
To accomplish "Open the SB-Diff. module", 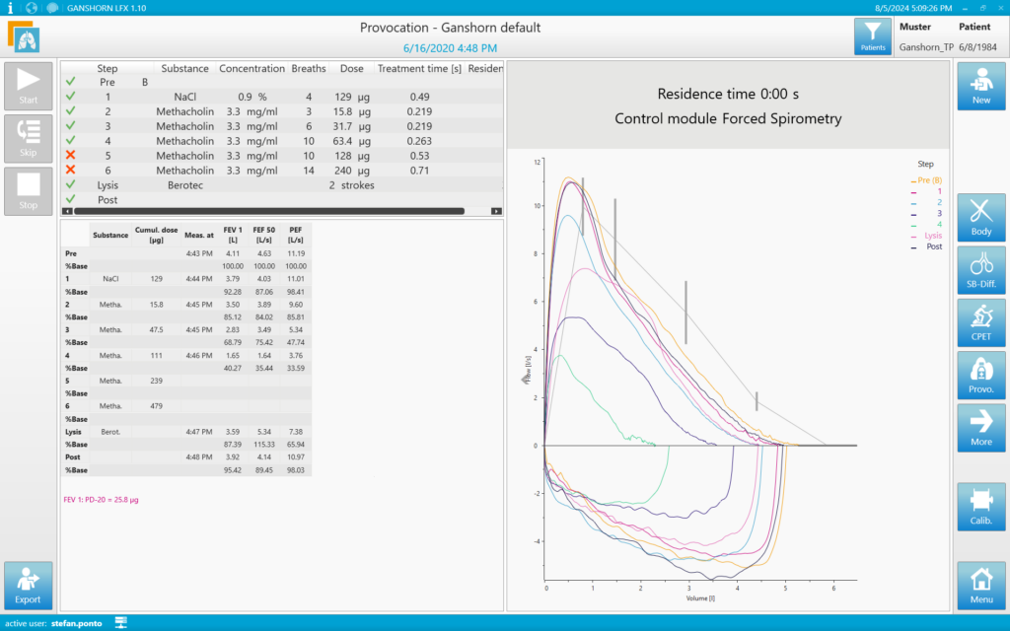I will pyautogui.click(x=981, y=270).
